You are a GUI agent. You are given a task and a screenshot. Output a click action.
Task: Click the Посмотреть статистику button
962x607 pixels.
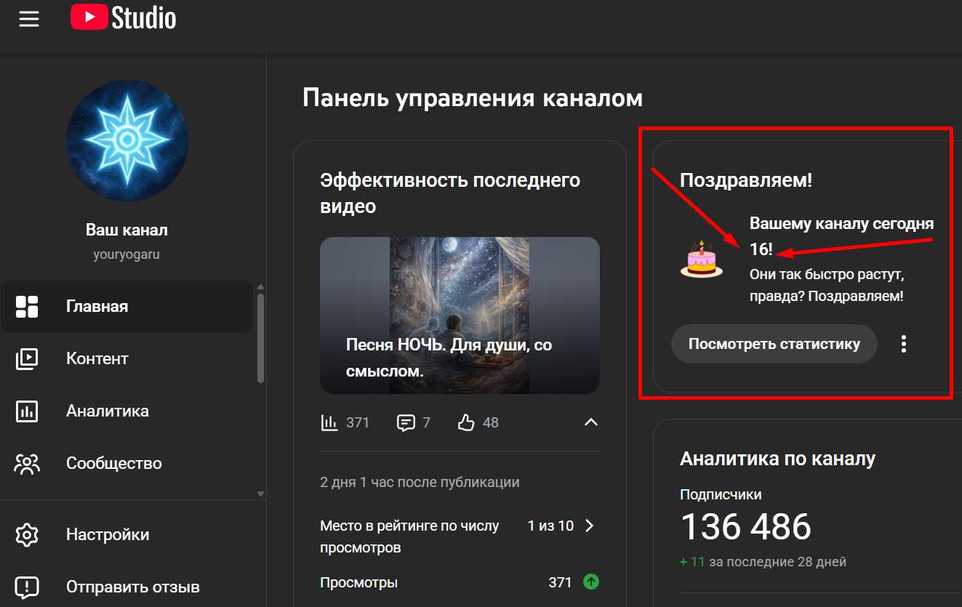(774, 343)
